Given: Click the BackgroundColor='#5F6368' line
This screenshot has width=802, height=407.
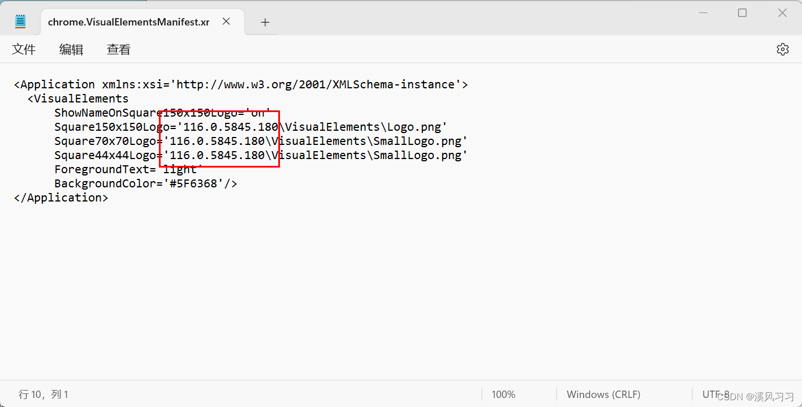Looking at the screenshot, I should [x=146, y=183].
